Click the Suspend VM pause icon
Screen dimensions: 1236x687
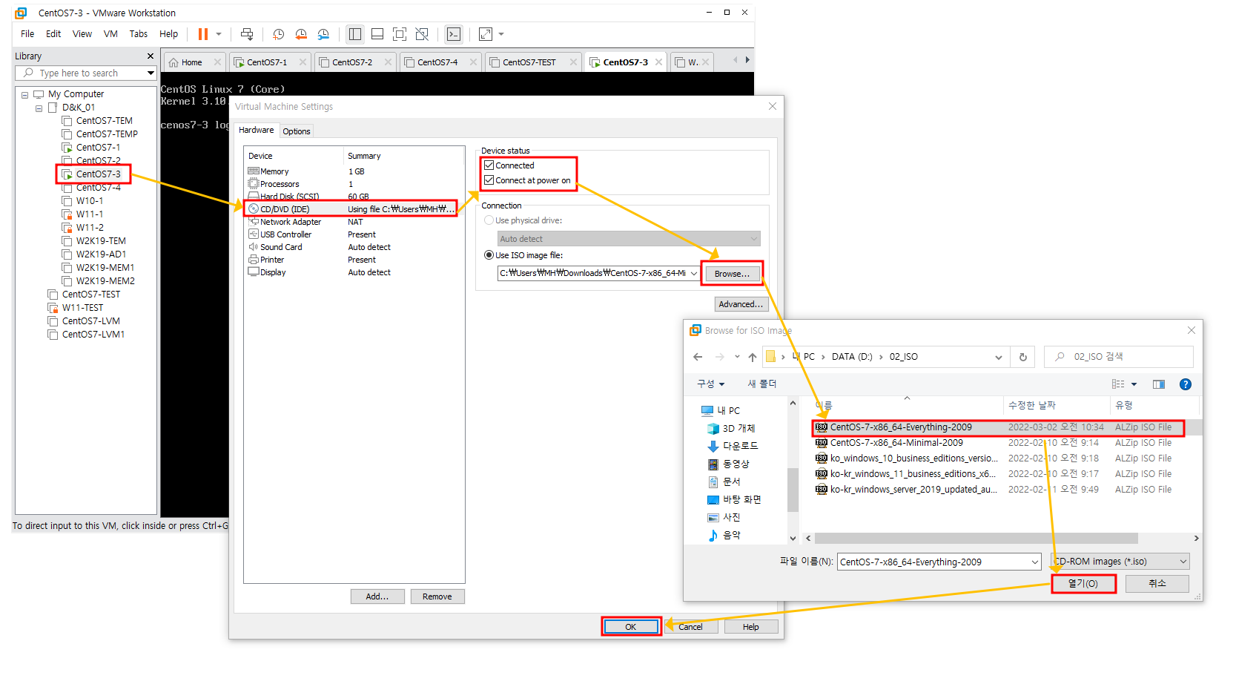point(202,34)
